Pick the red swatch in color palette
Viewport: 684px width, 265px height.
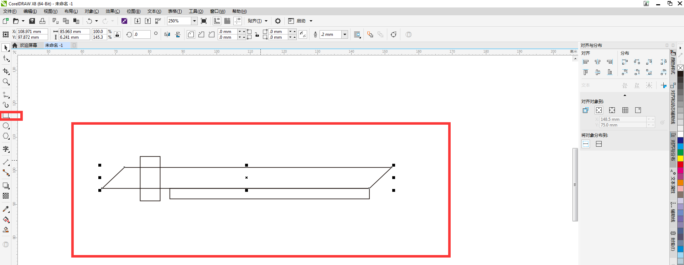[680, 164]
